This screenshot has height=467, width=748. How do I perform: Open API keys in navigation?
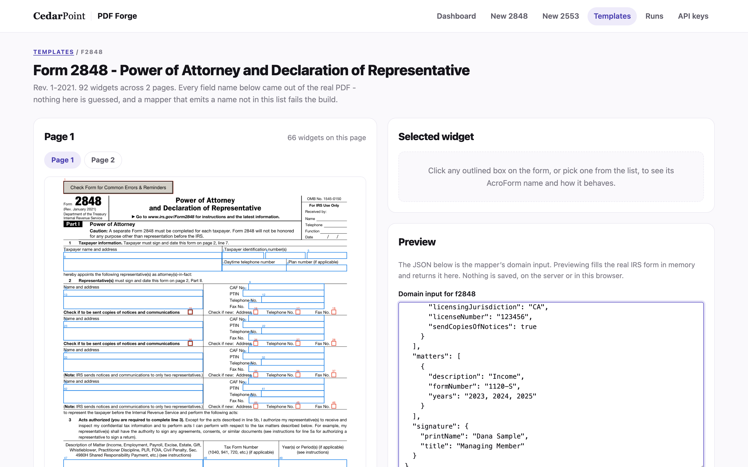pos(693,16)
